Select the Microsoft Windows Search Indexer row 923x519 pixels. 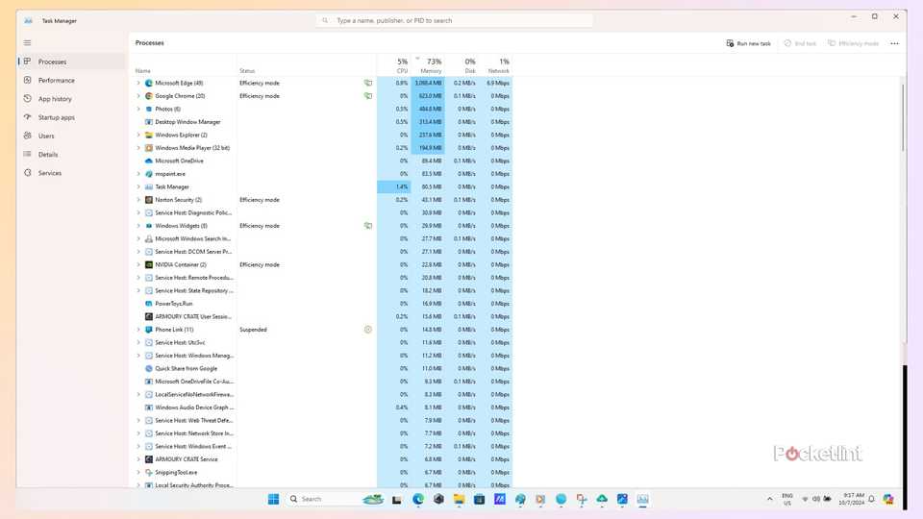click(324, 239)
